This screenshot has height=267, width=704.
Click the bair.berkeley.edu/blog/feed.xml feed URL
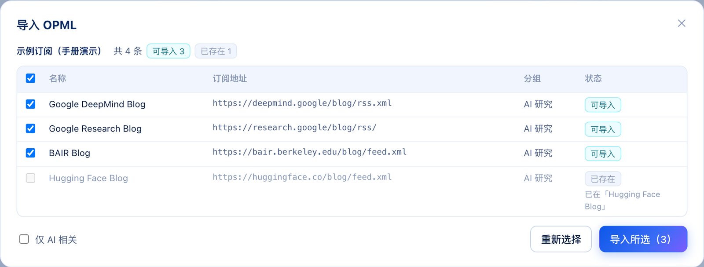(310, 152)
